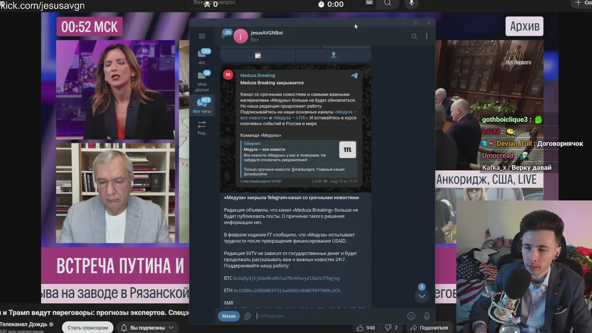Open the chat's three-dot options menu
Viewport: 592px width, 333px height.
coord(426,37)
